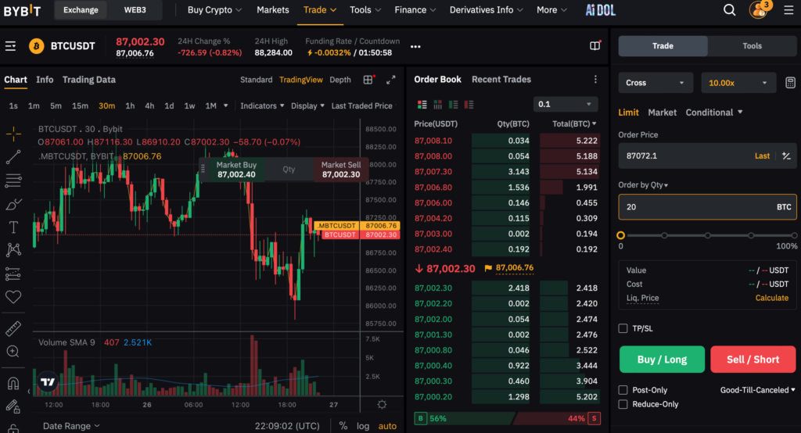Click the Calculate liquidation price link
801x433 pixels.
coord(771,298)
